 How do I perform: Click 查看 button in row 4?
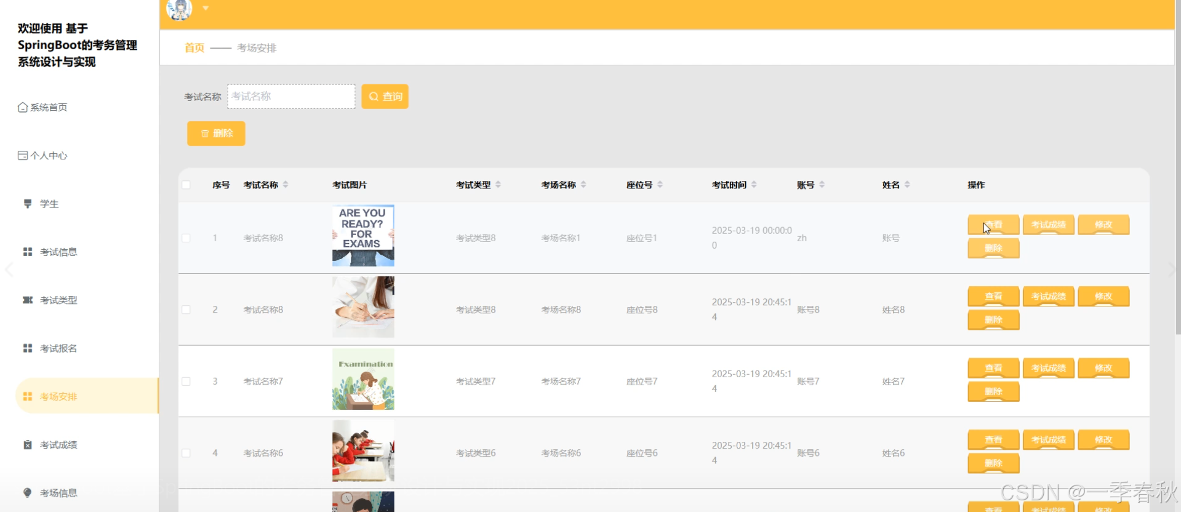pos(993,439)
